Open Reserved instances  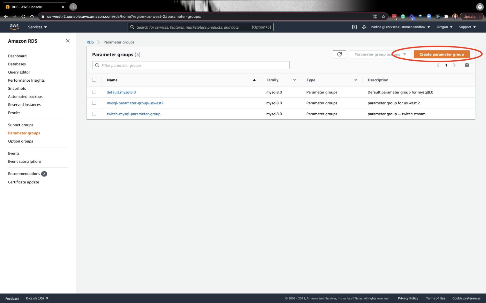pos(24,105)
